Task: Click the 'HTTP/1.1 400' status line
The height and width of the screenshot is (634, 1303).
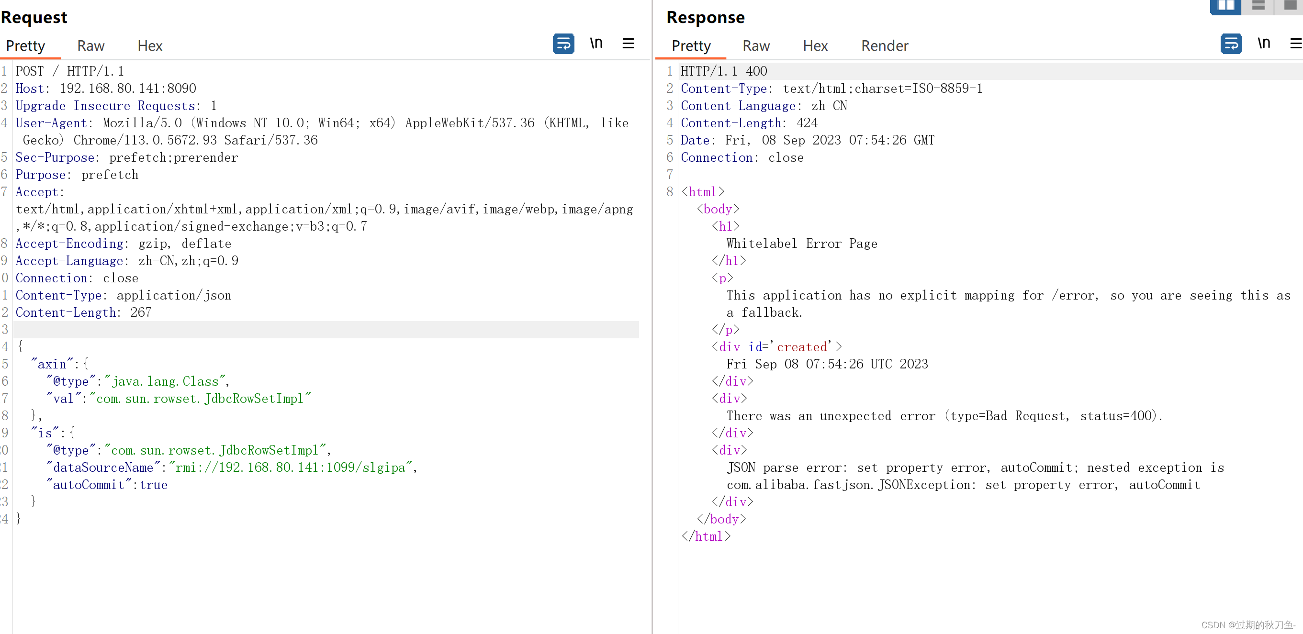Action: click(724, 71)
